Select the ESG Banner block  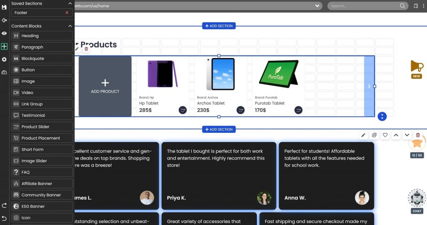(42, 206)
